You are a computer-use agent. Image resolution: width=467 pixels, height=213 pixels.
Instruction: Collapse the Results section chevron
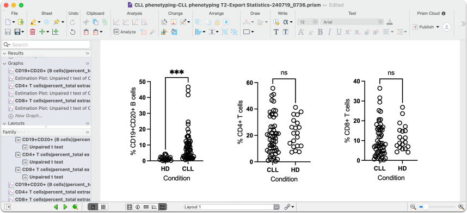pyautogui.click(x=4, y=53)
